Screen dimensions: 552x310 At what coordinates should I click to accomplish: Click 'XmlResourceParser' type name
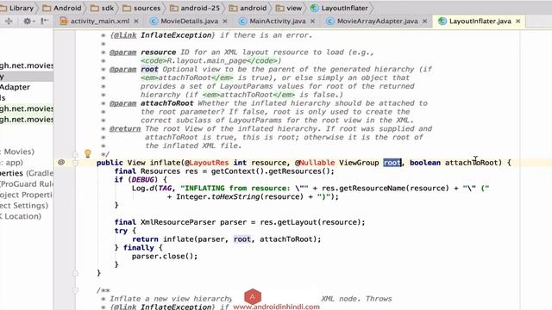179,222
